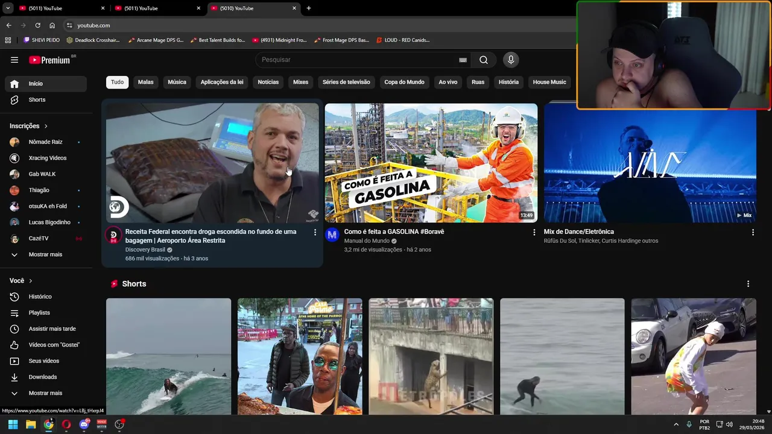This screenshot has width=772, height=434.
Task: Open LOUD - RED Canids bookmark
Action: click(x=402, y=40)
